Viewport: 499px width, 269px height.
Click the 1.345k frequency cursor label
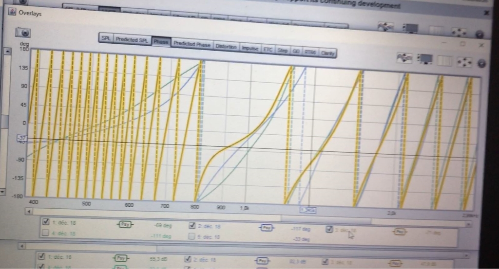tap(307, 210)
